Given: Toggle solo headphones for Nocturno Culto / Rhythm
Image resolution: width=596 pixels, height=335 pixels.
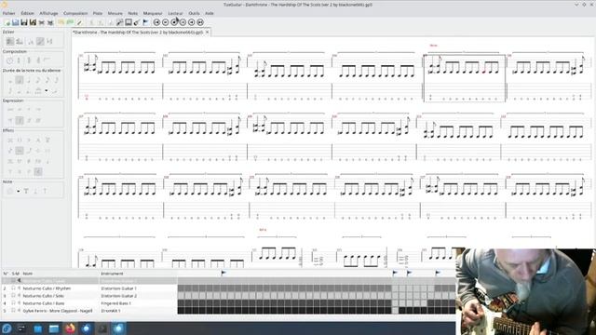Looking at the screenshot, I should (13, 288).
